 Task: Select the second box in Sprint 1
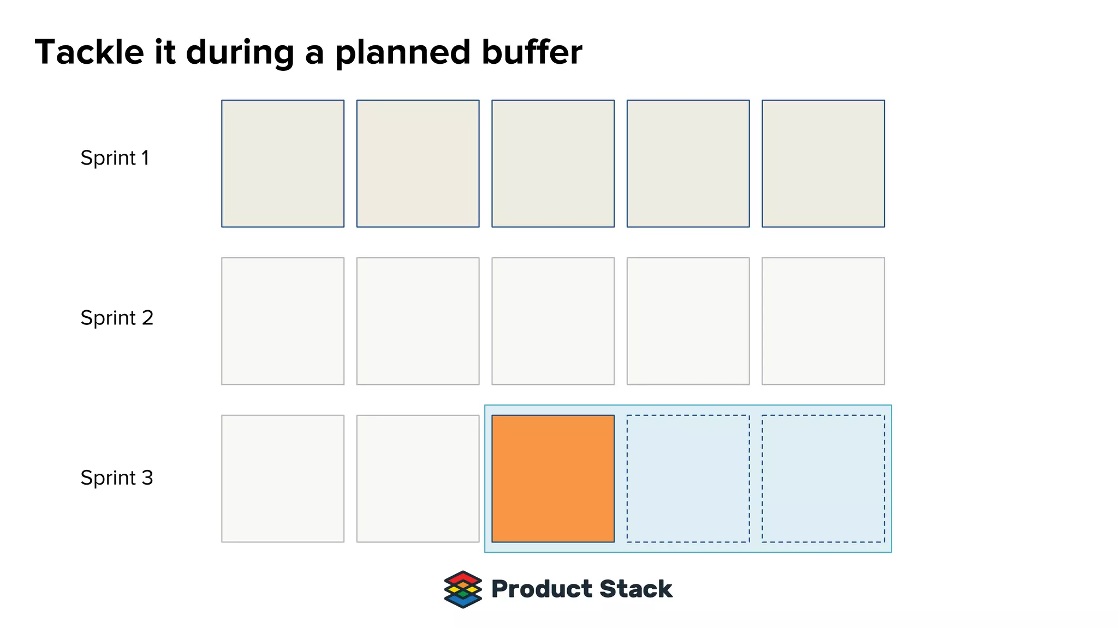418,164
